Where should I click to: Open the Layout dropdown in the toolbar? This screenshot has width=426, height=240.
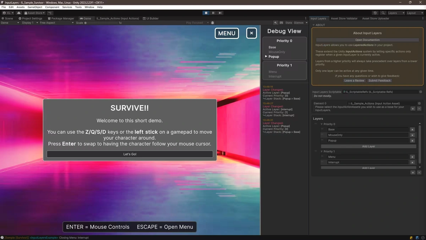click(x=414, y=13)
